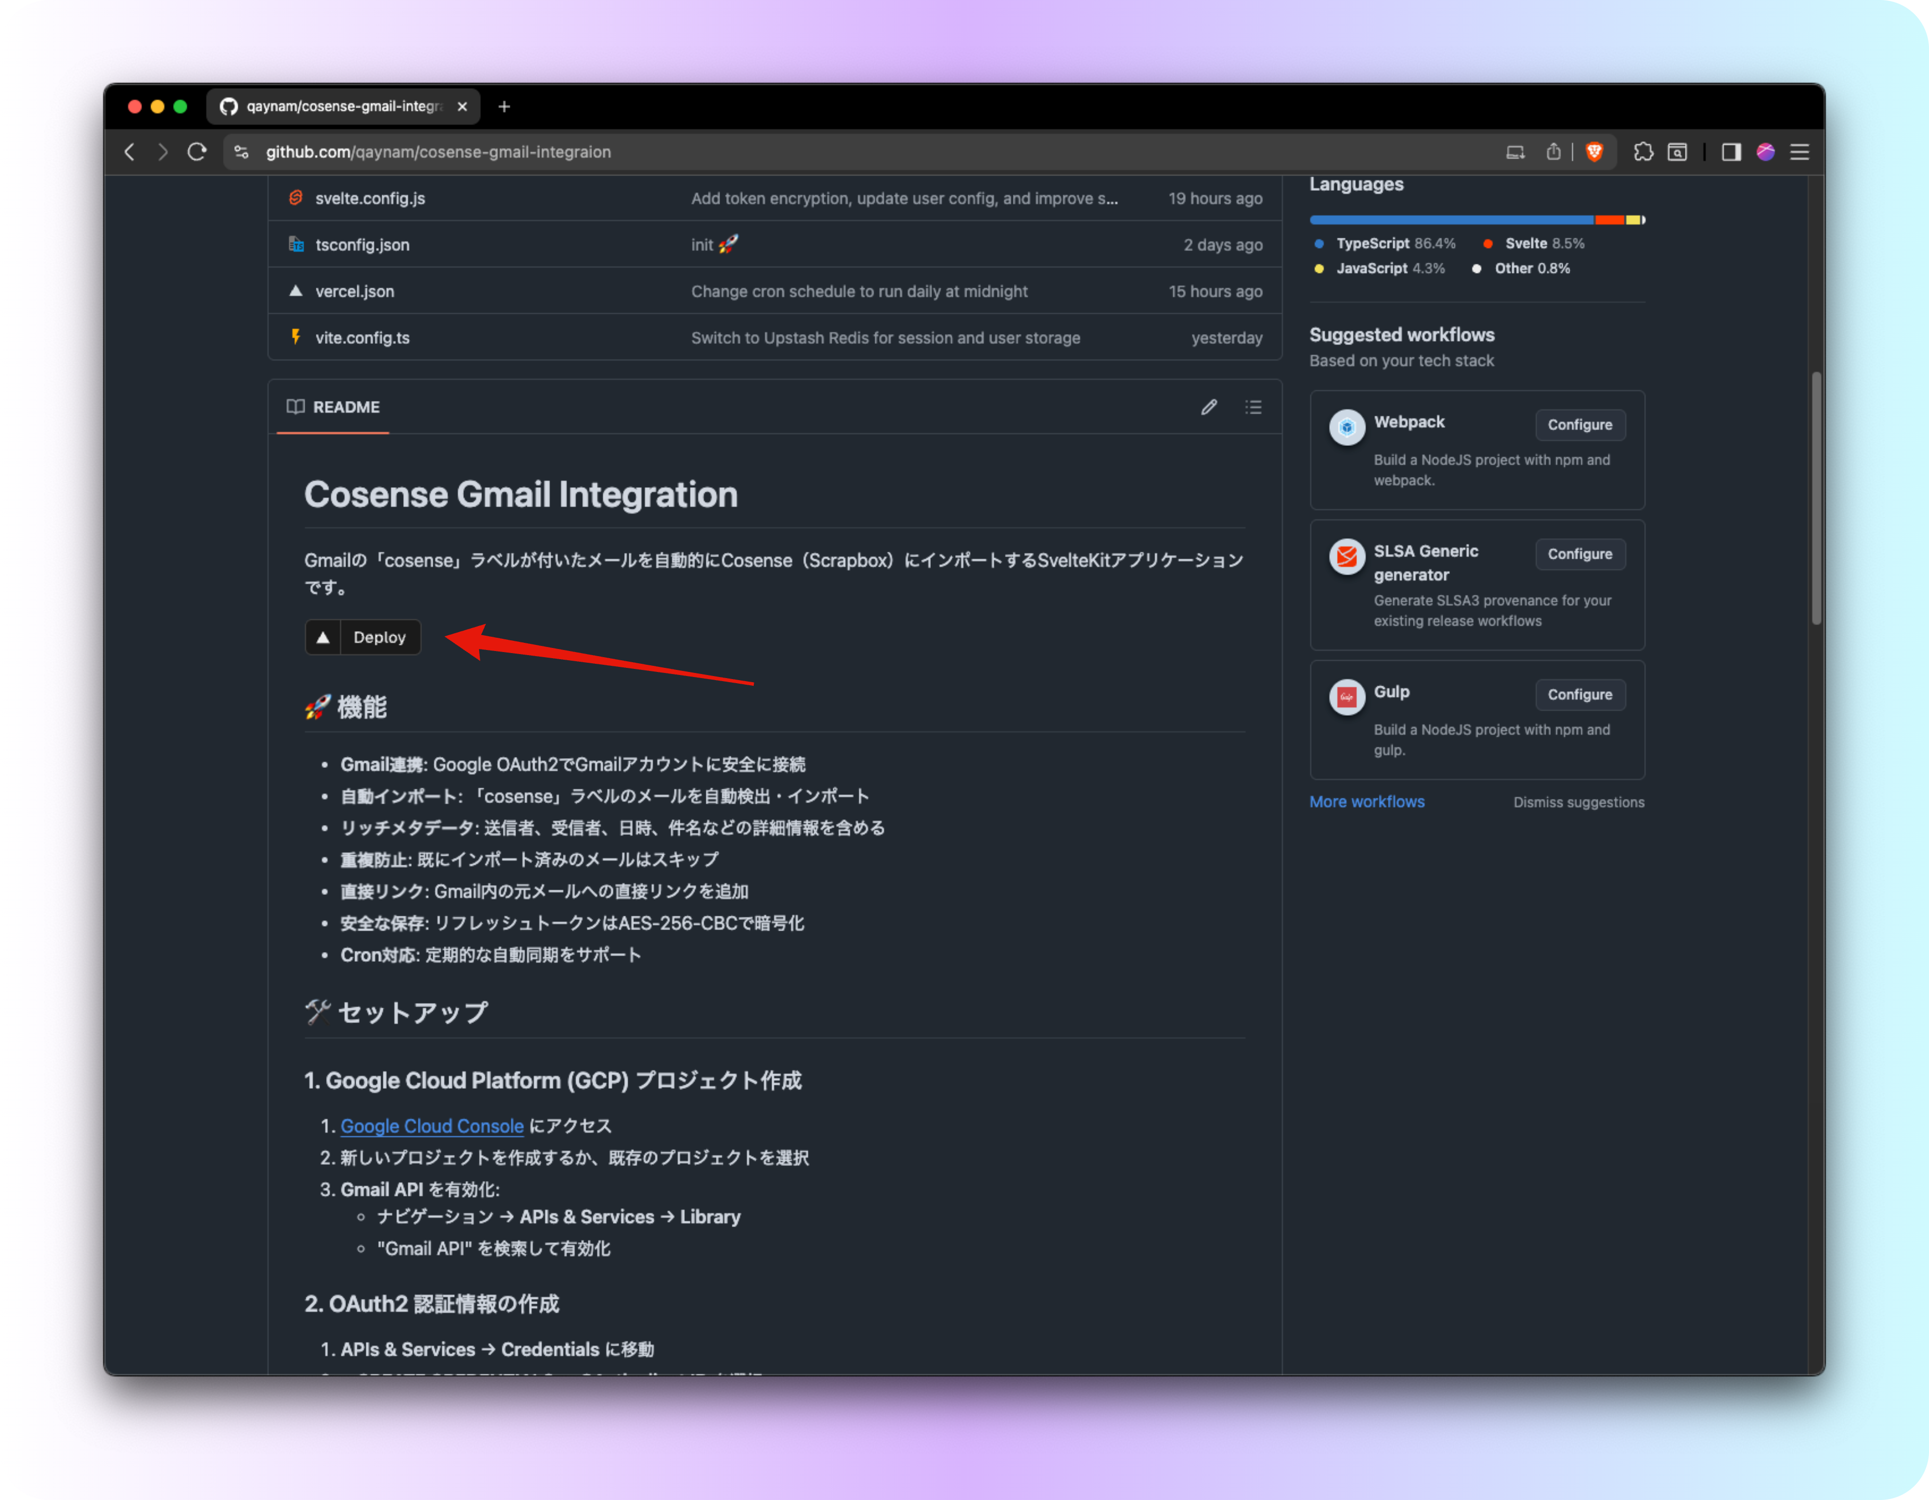Click the Gulp workflow logo

coord(1347,696)
